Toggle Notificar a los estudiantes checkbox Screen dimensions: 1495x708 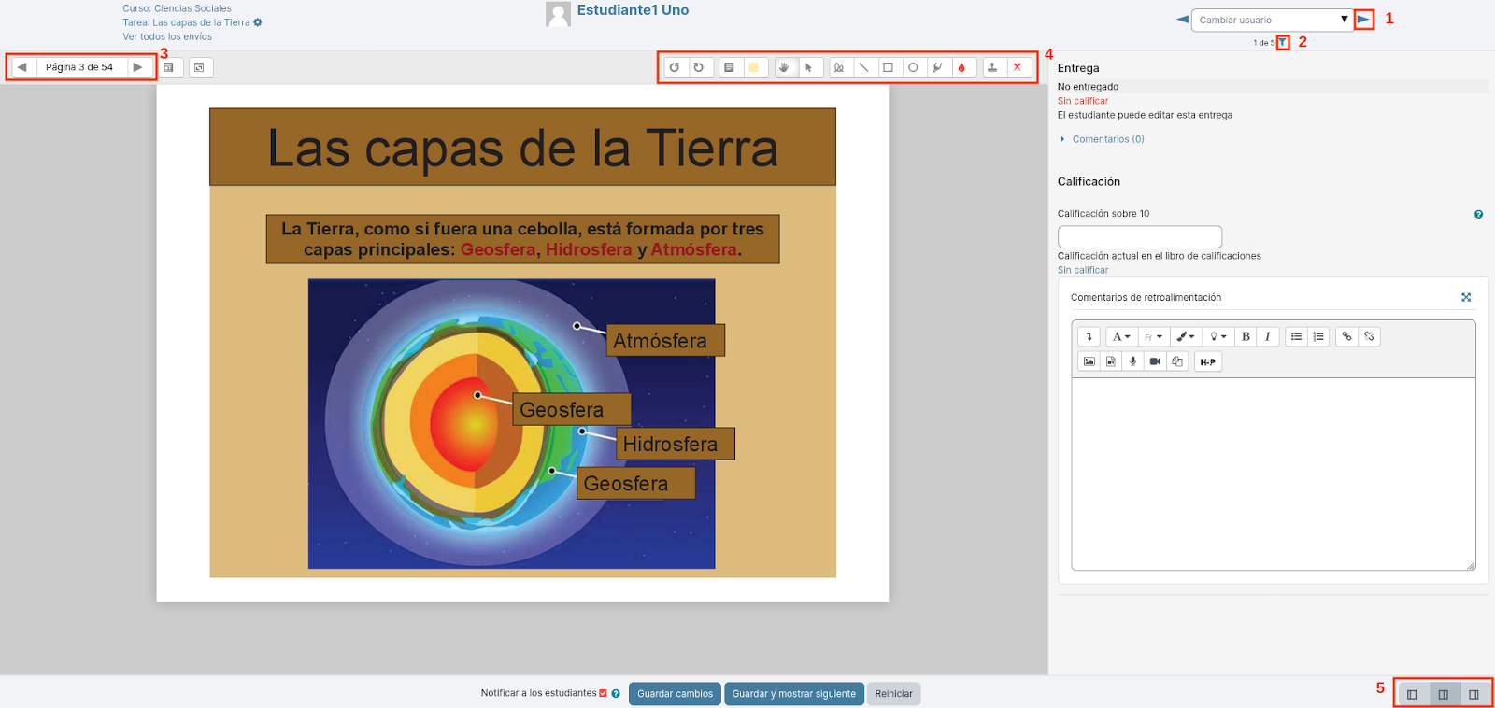(603, 693)
